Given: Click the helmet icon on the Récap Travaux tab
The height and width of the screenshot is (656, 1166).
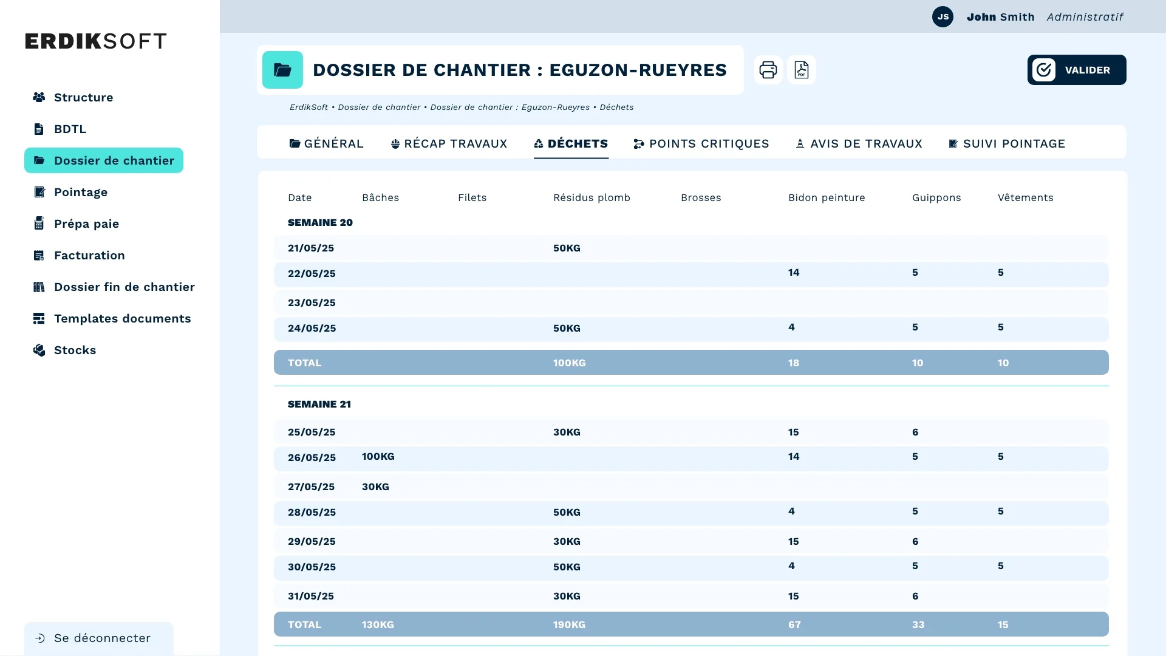Looking at the screenshot, I should [395, 144].
